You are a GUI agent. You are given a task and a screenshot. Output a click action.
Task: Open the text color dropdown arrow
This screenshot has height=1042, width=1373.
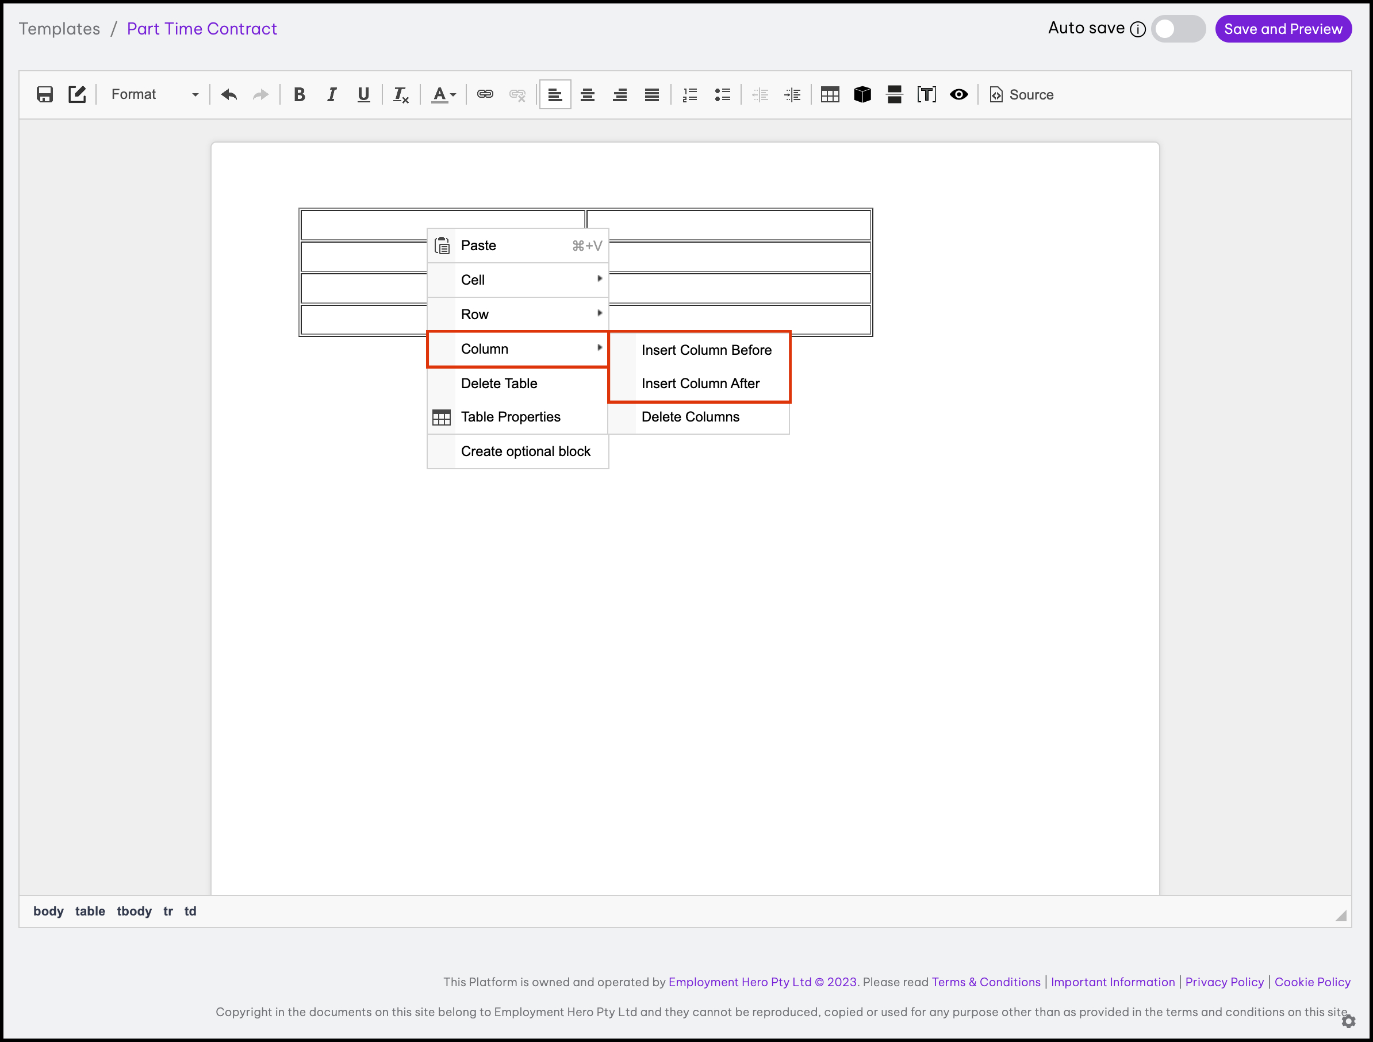(x=453, y=95)
